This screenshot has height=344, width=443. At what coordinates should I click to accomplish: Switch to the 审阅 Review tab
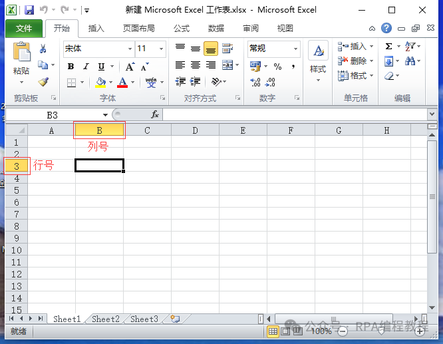point(251,28)
